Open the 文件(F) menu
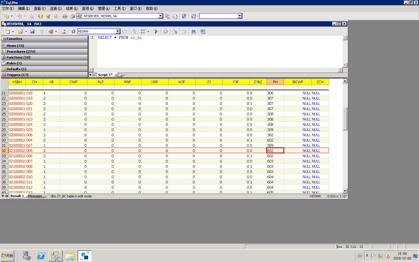 [x=8, y=8]
